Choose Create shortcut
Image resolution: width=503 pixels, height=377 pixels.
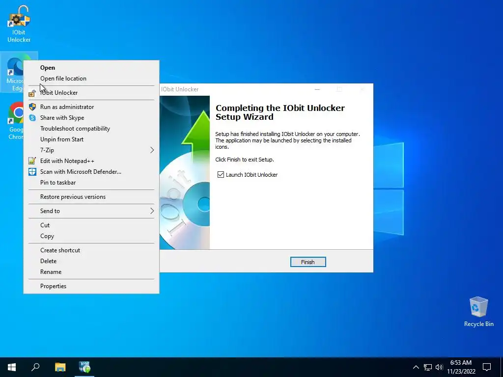click(91, 250)
